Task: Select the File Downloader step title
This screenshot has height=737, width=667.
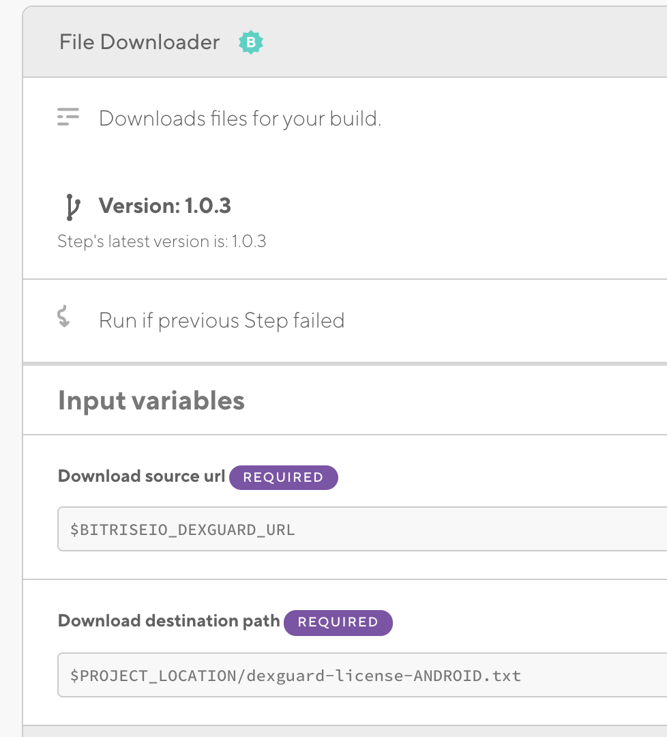Action: [x=140, y=42]
